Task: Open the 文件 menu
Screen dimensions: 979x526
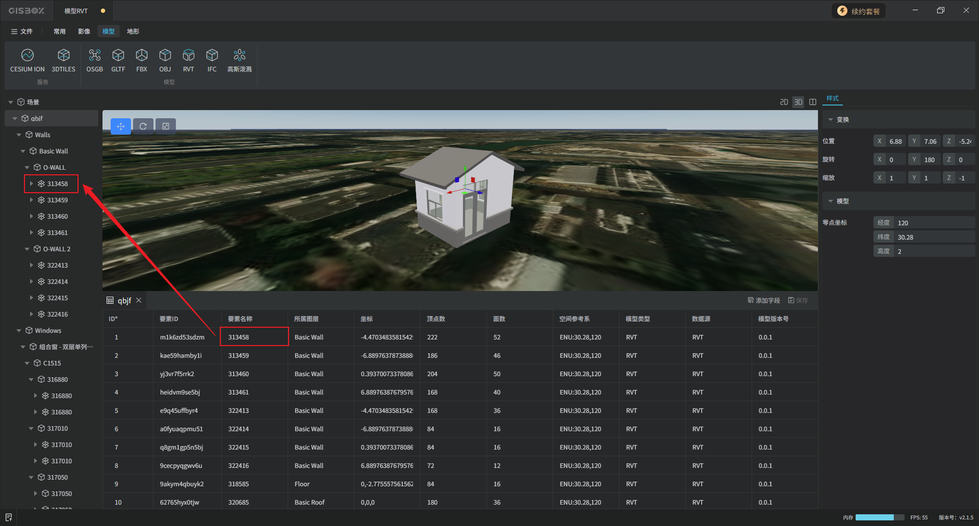Action: (22, 32)
